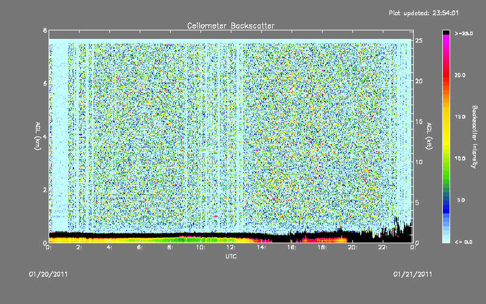Click the '18:' hour tick on UTC axis

coord(322,247)
